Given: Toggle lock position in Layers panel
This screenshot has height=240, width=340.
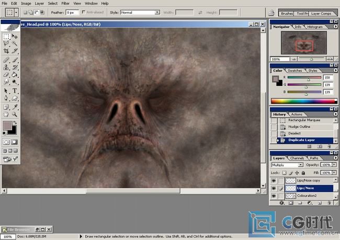Looking at the screenshot, I should coord(297,173).
